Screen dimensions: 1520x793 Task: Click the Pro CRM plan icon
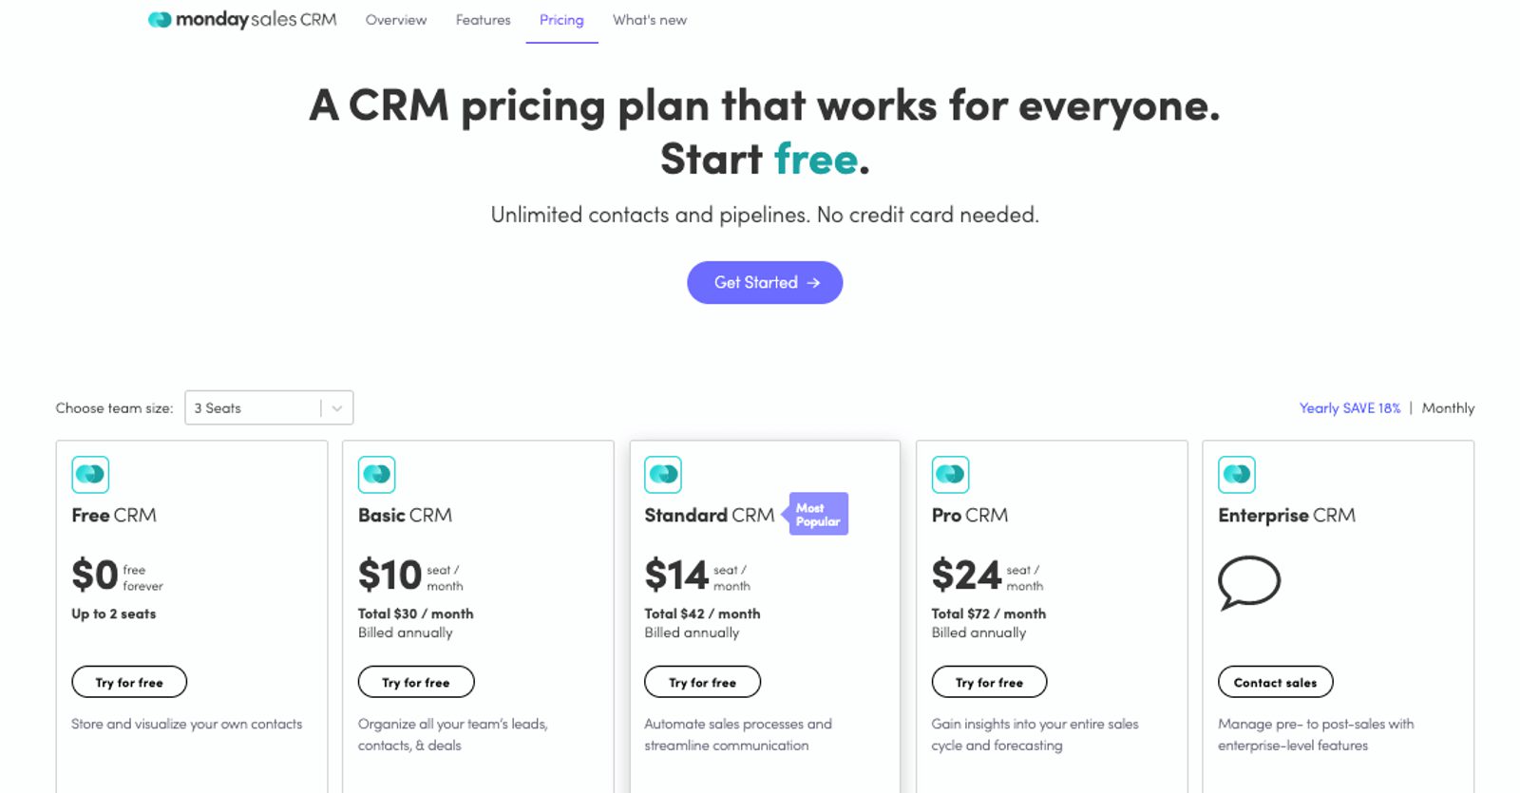950,474
